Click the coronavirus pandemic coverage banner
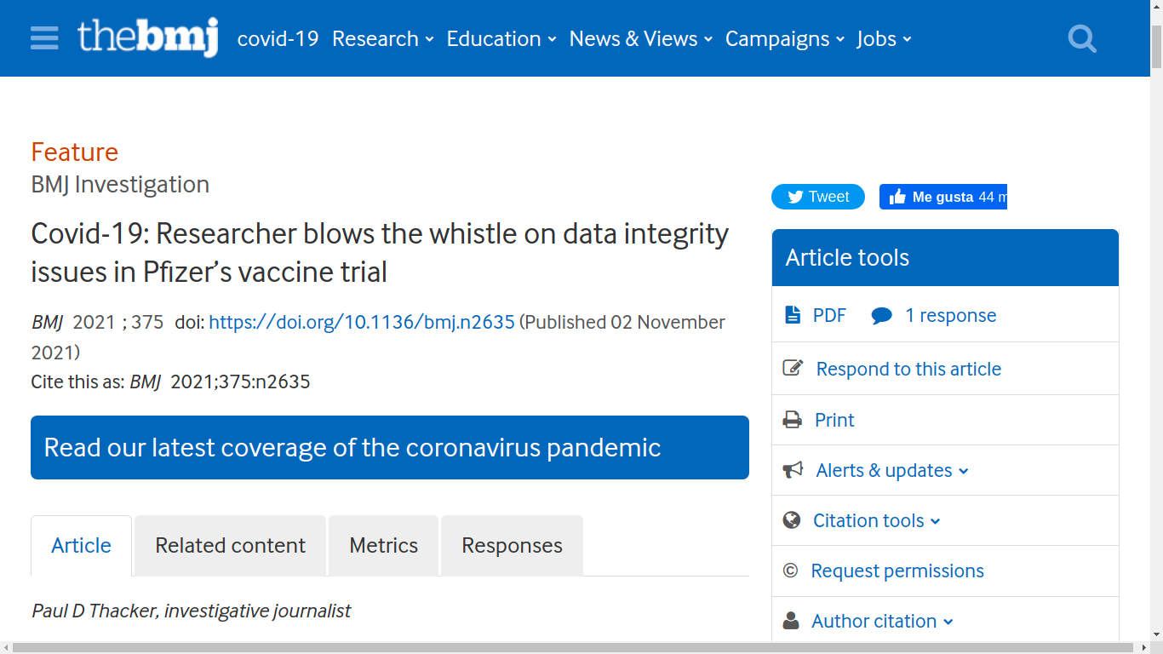Screen dimensions: 1163x654 click(389, 448)
